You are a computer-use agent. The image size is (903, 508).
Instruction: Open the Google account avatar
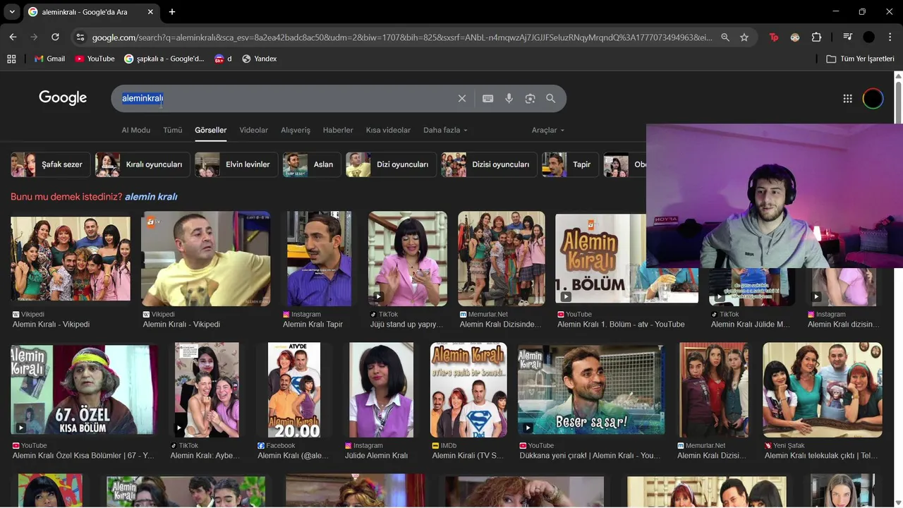[873, 99]
